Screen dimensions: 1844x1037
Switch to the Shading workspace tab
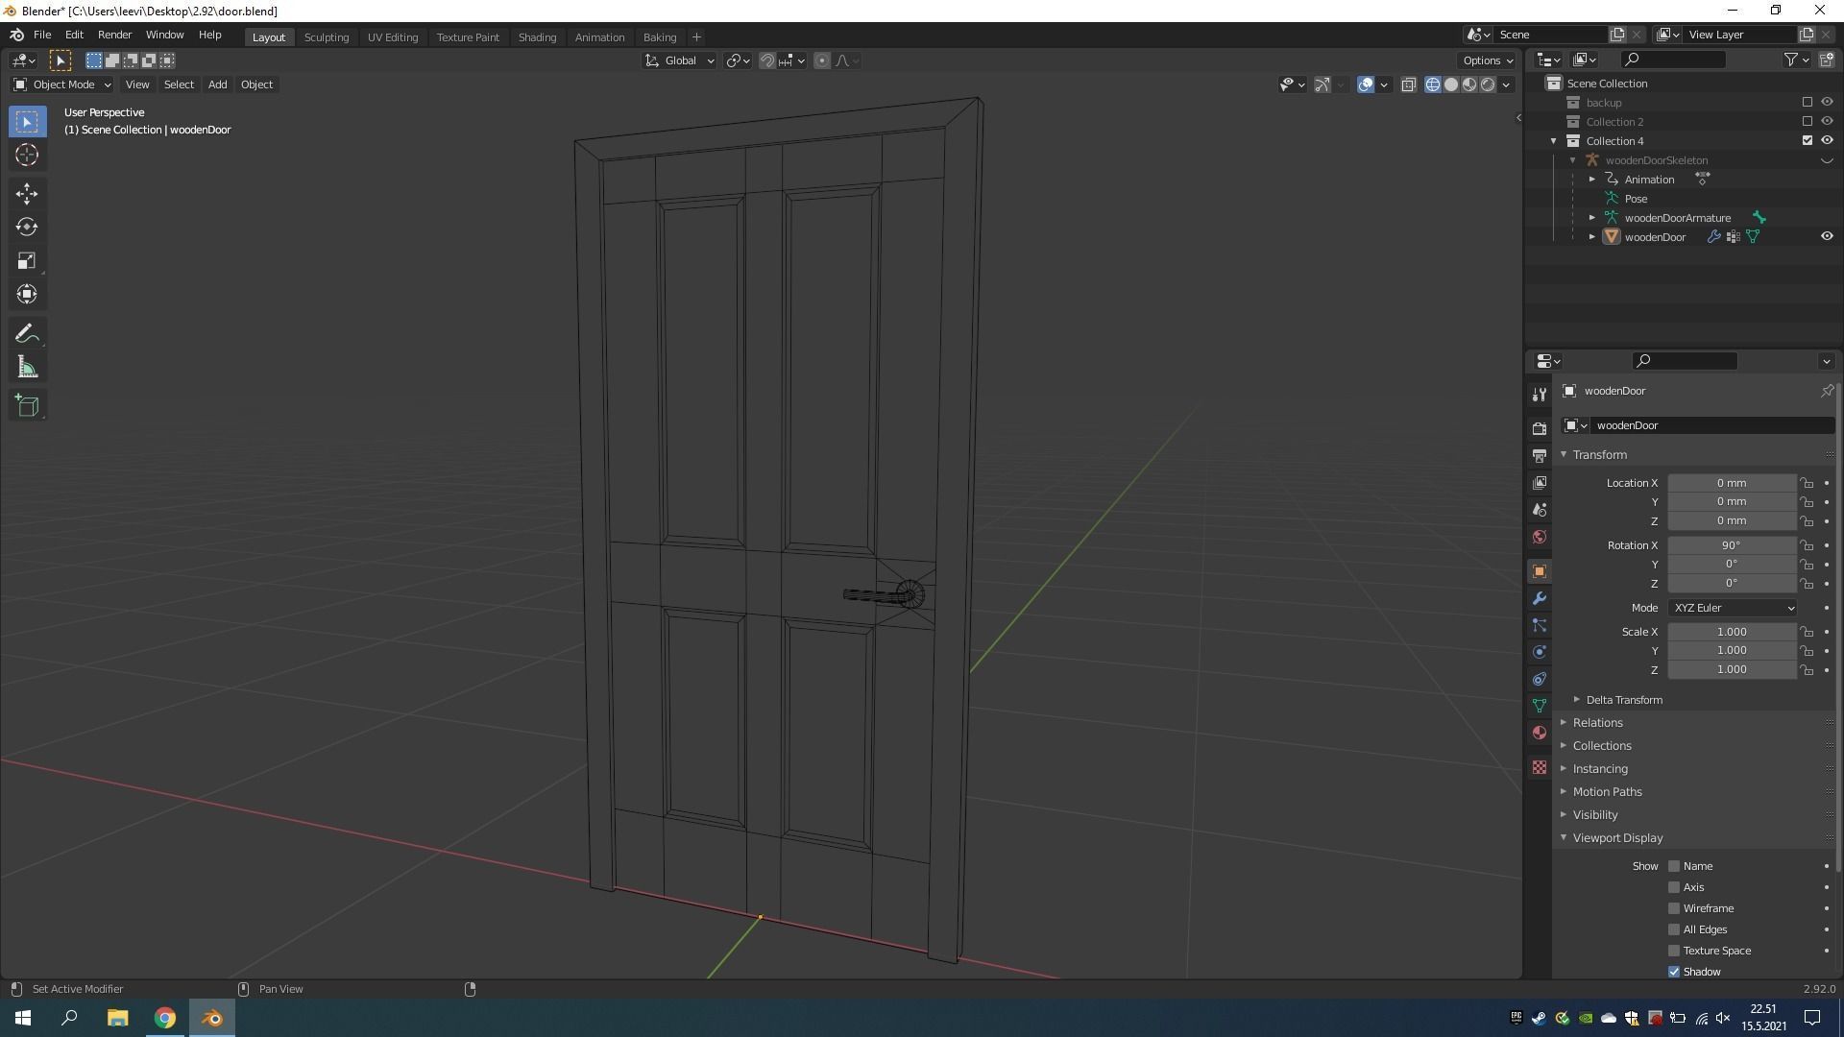click(537, 37)
